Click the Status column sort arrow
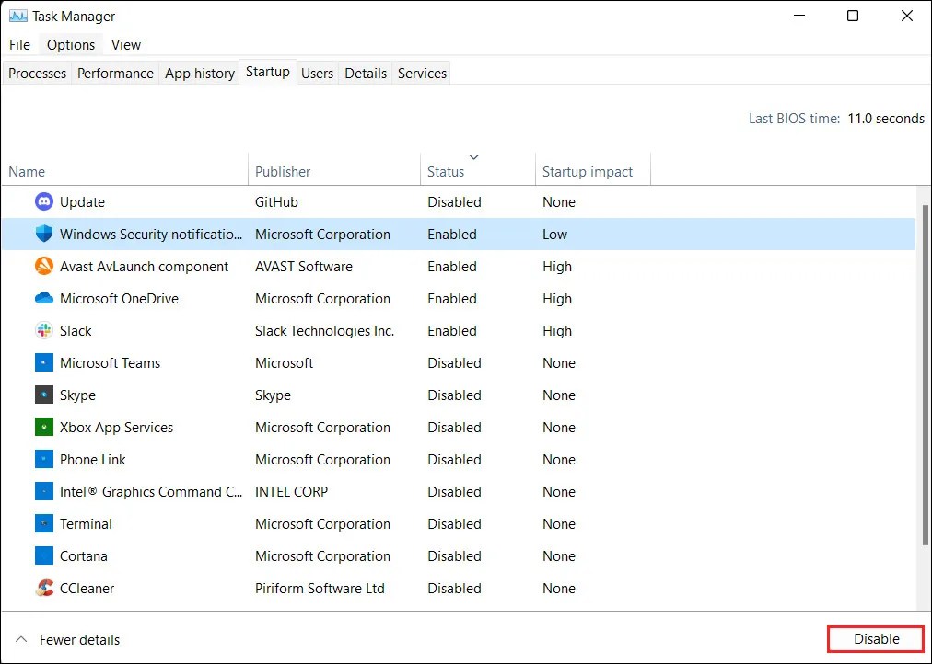The image size is (932, 664). (x=473, y=156)
